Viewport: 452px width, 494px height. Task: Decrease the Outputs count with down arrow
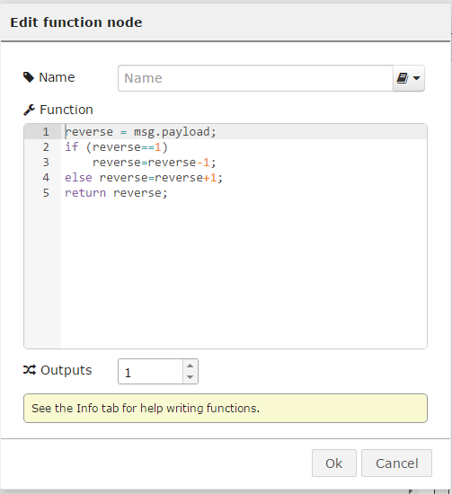(191, 377)
